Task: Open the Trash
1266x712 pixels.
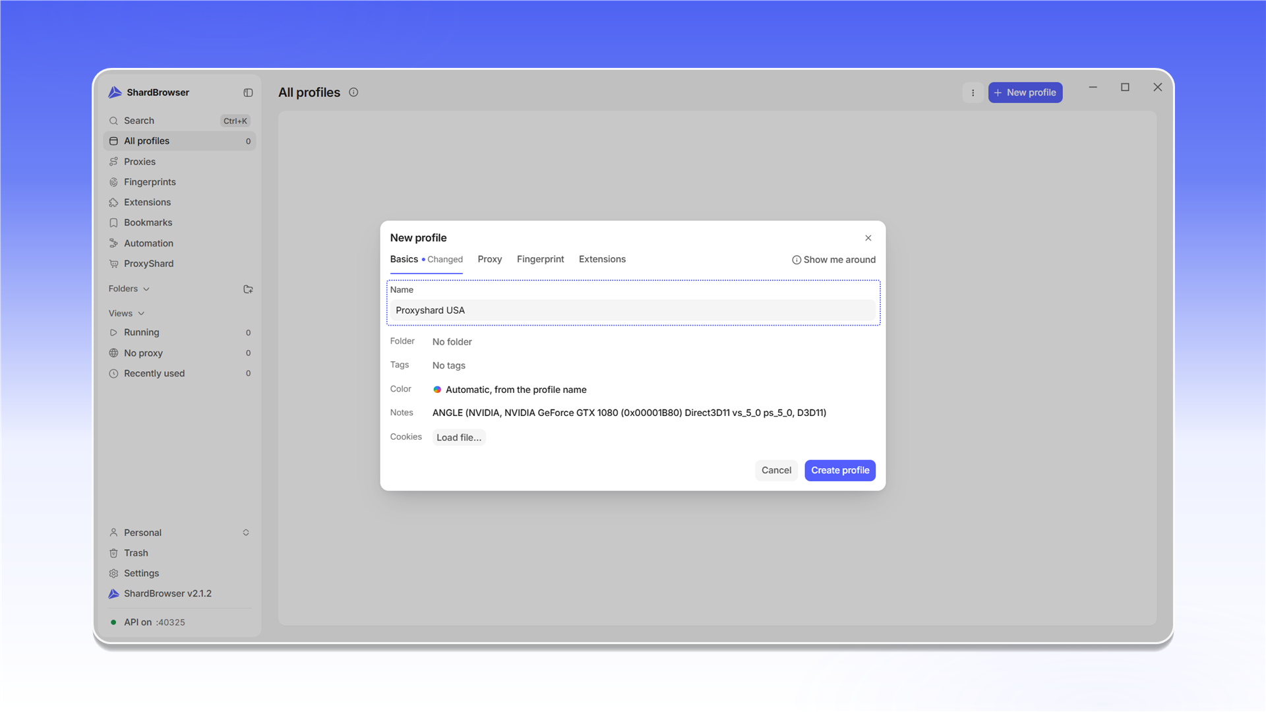Action: tap(179, 553)
